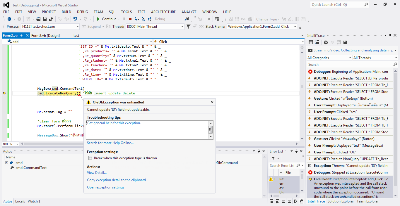Click the thread filter funnel icon

point(188,27)
